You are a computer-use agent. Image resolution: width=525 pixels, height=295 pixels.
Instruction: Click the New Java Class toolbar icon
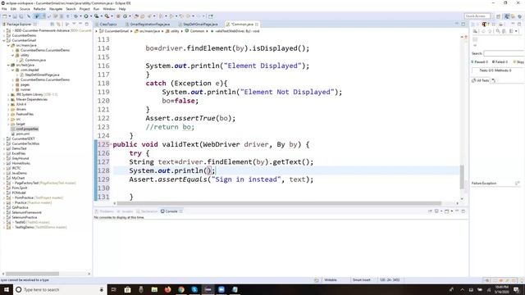point(125,16)
